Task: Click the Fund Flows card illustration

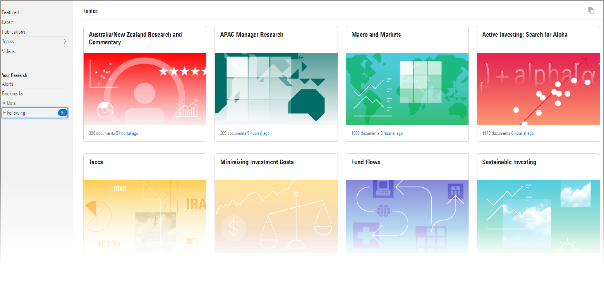Action: coord(407,216)
